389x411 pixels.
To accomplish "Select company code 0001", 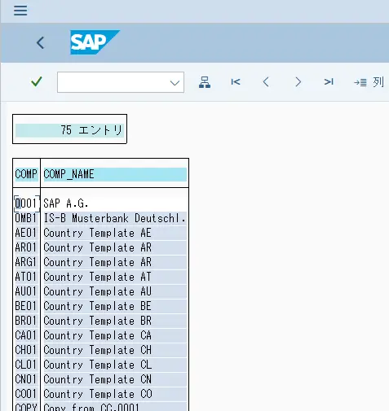I will [x=26, y=203].
